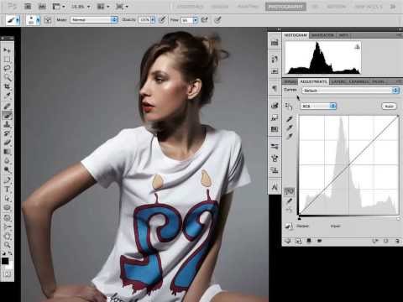The height and width of the screenshot is (302, 403).
Task: Open the brush Mode dropdown
Action: [94, 20]
